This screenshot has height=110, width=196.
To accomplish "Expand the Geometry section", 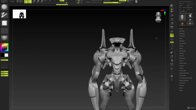I will click(x=182, y=31).
